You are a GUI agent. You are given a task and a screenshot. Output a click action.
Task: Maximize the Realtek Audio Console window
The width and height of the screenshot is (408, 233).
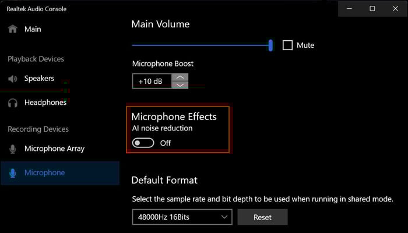point(372,9)
